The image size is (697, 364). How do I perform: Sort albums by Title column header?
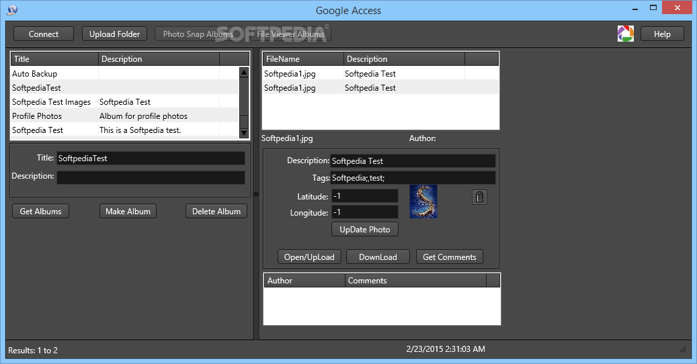click(x=54, y=59)
